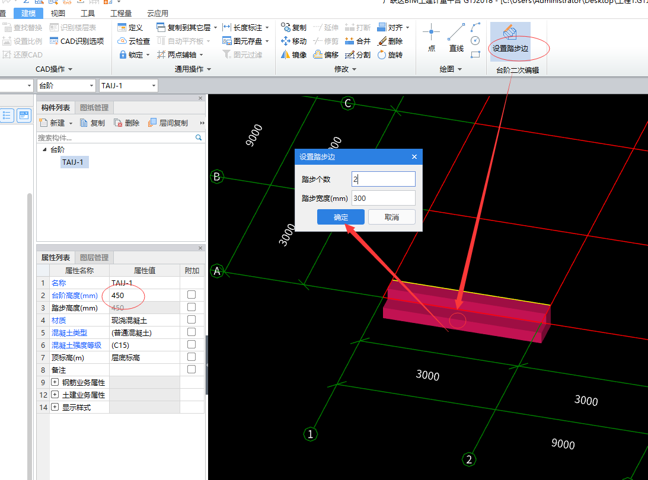
Task: Select the 偏移 offset tool
Action: 325,55
